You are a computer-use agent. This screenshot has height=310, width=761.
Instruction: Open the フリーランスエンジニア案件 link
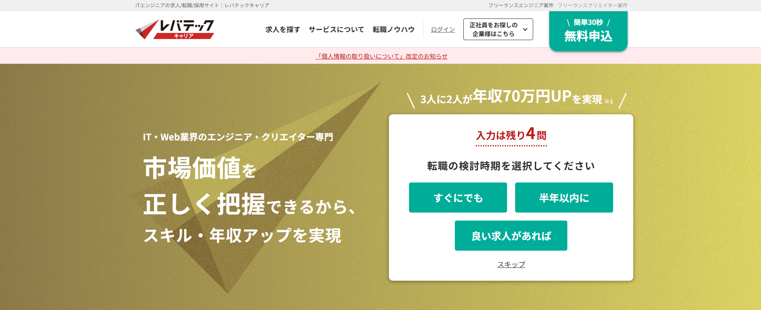[x=521, y=5]
